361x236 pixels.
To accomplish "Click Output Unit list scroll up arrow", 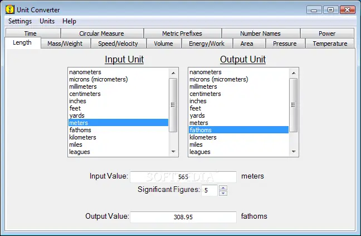I will click(x=294, y=73).
